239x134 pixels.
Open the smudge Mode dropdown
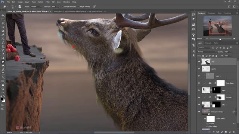pos(36,7)
